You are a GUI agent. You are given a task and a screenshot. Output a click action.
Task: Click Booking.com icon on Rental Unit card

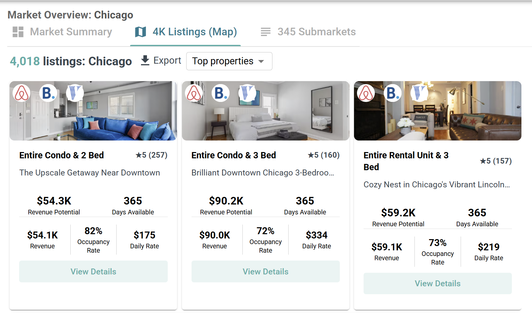coord(393,93)
